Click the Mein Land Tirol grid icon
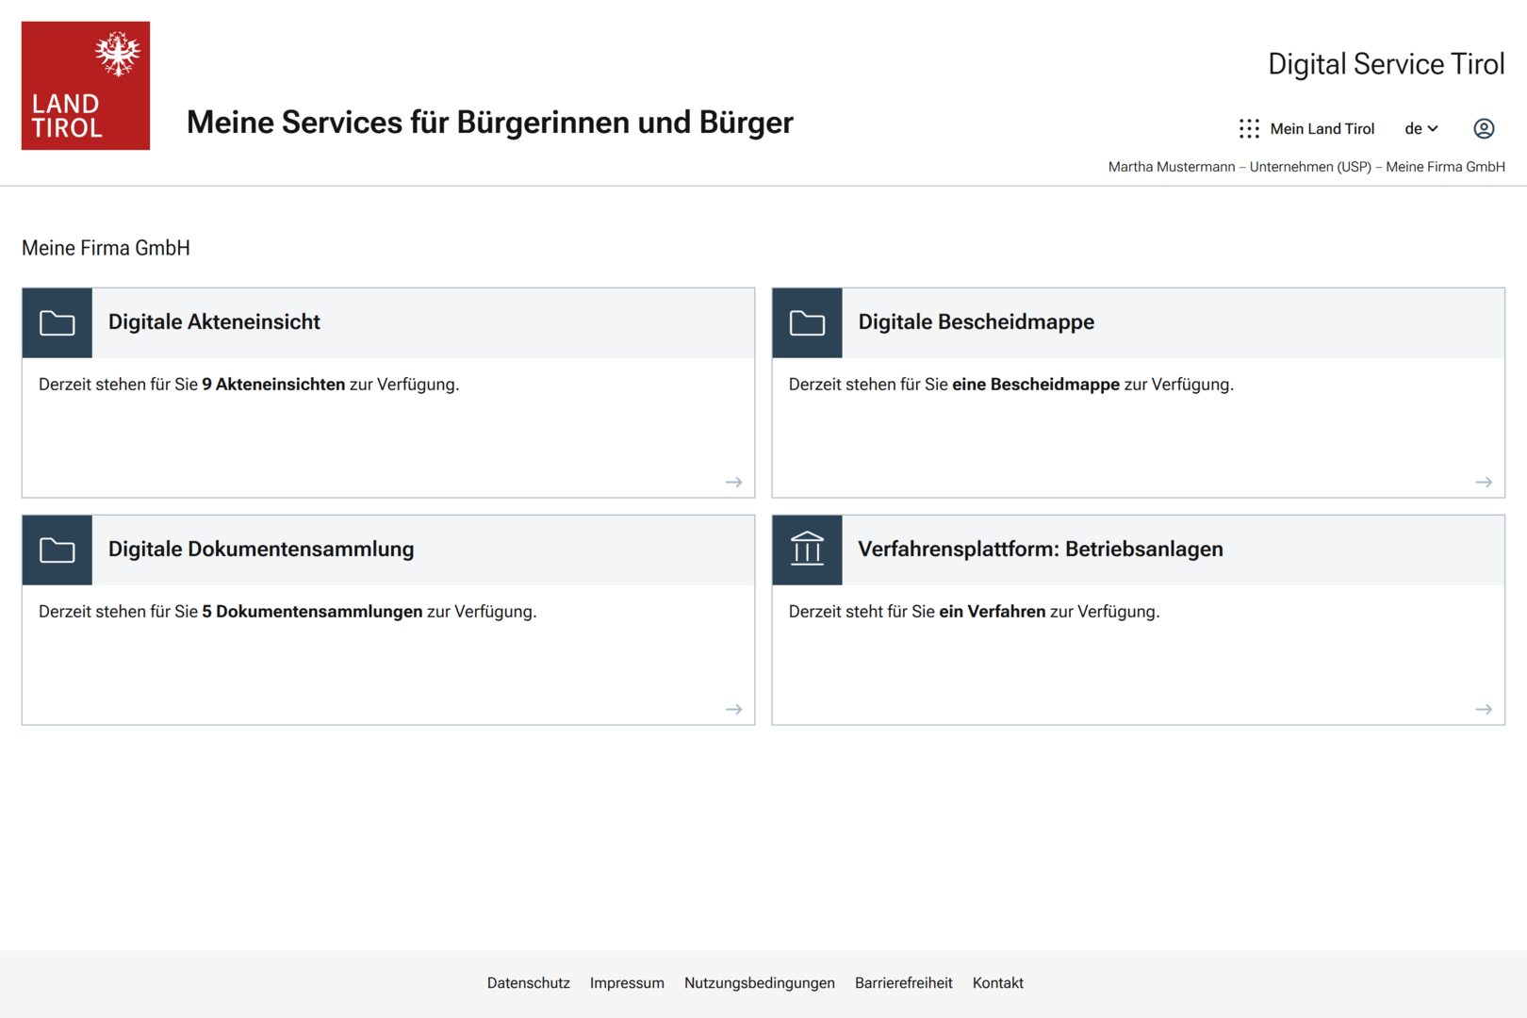Image resolution: width=1527 pixels, height=1018 pixels. pos(1249,128)
